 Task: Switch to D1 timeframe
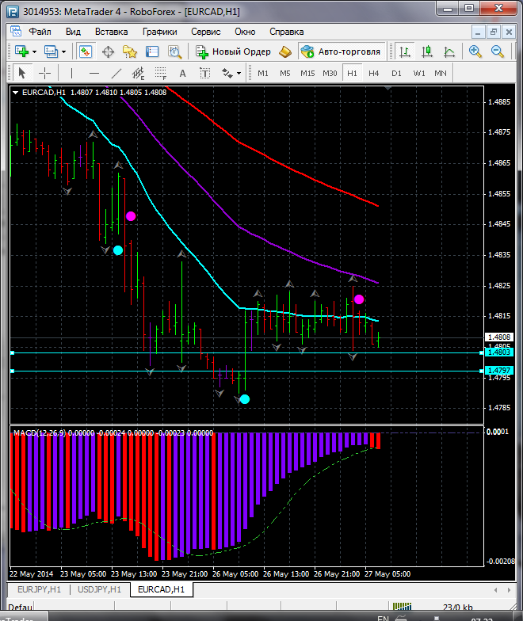(x=396, y=73)
